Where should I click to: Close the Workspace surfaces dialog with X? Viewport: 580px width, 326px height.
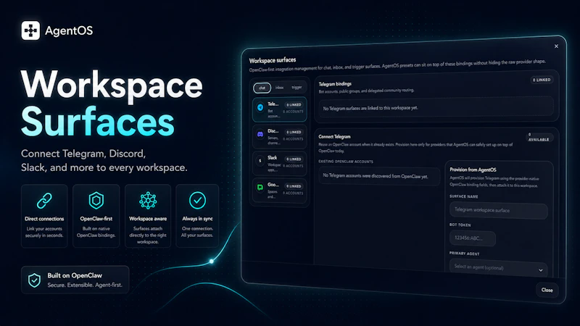pos(556,46)
